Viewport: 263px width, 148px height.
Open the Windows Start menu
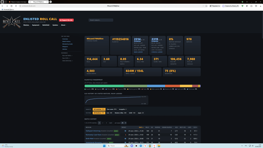[x=104, y=146]
